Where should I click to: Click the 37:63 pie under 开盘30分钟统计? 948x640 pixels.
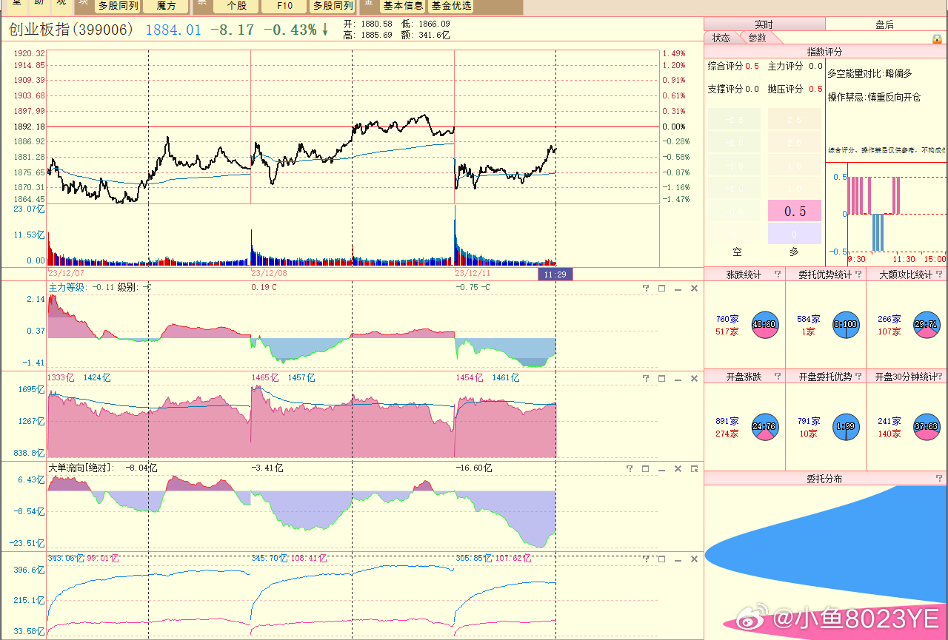(x=927, y=425)
